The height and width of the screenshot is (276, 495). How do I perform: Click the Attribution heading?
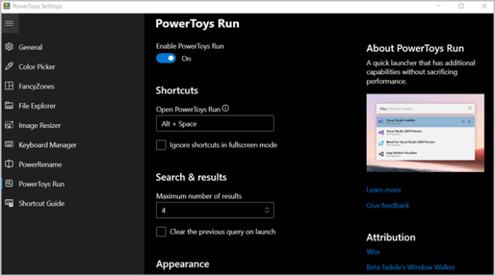391,237
